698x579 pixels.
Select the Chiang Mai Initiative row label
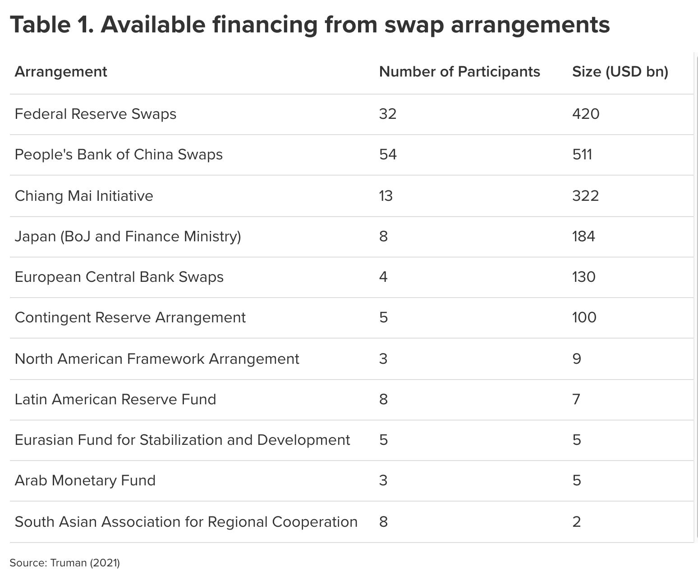[x=84, y=196]
